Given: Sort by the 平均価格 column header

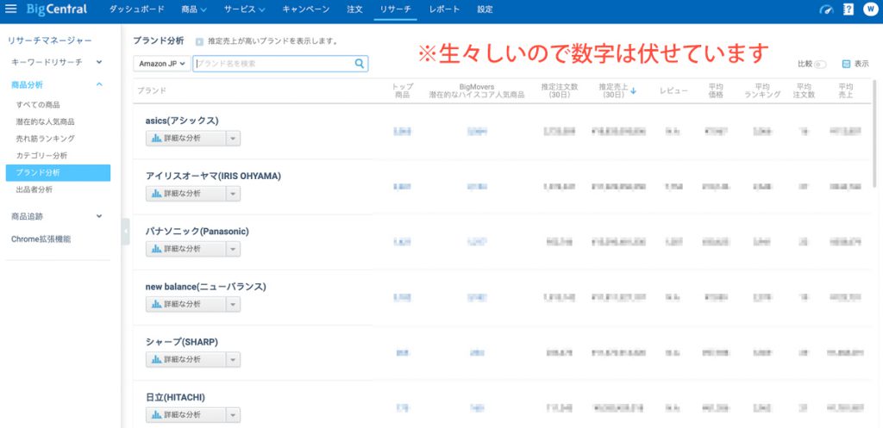Looking at the screenshot, I should (x=716, y=90).
